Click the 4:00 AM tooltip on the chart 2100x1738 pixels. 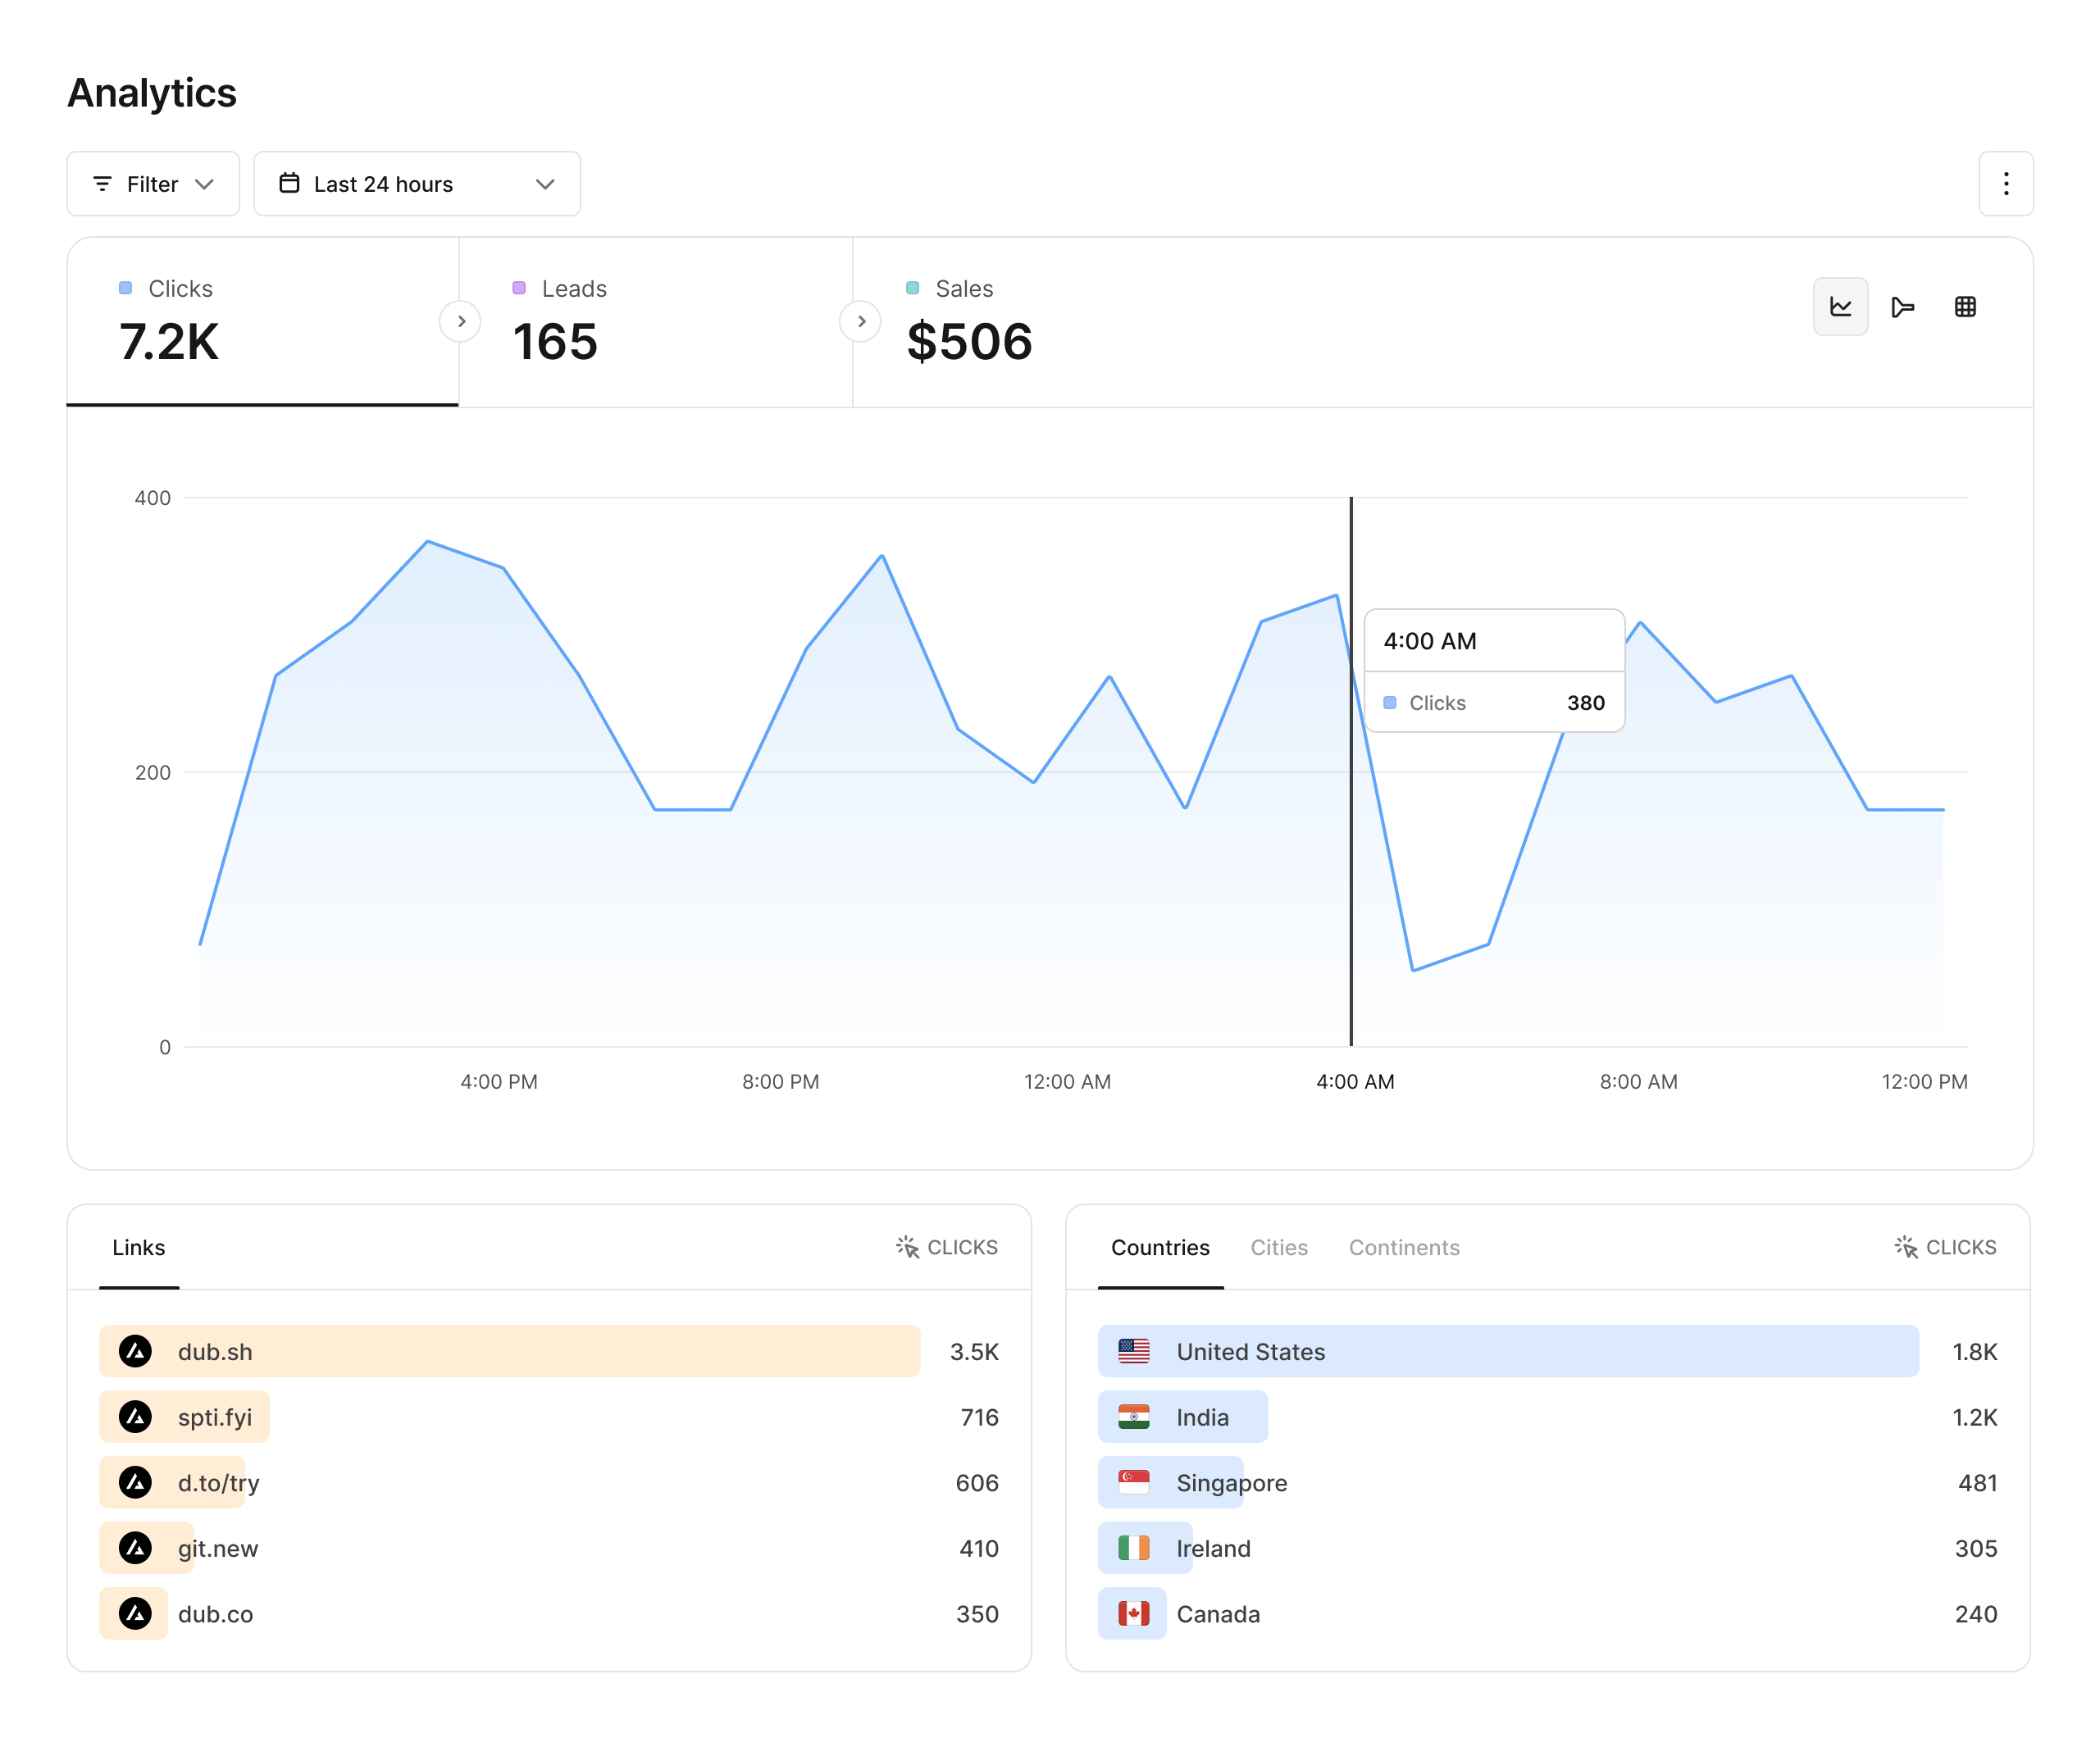(x=1494, y=670)
